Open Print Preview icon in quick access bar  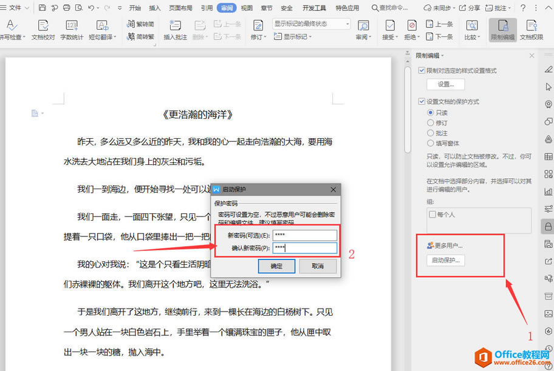click(x=79, y=7)
